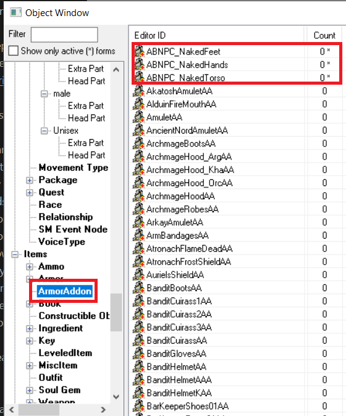Click the icon beside ArmBandagesAA
346x416 pixels.
pos(139,235)
